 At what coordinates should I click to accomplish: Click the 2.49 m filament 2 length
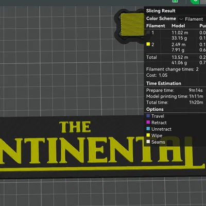point(179,45)
